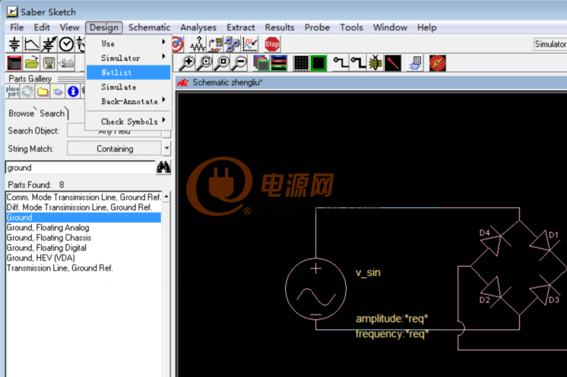This screenshot has width=567, height=377.
Task: Expand the Check Symbols submenu
Action: tap(128, 121)
